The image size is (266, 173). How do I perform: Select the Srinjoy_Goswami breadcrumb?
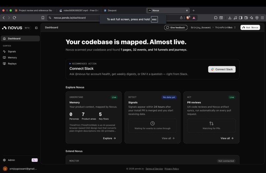201,27
